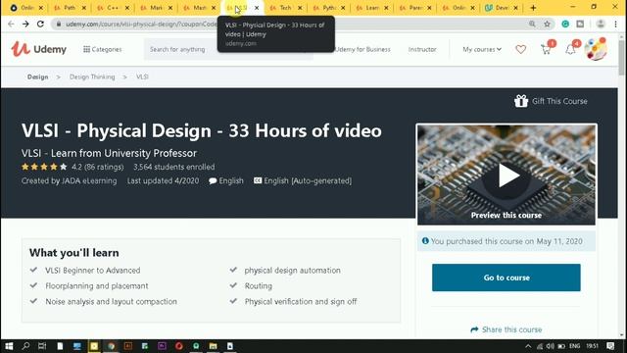The height and width of the screenshot is (353, 627).
Task: Close the active VLSI tab
Action: [x=257, y=8]
